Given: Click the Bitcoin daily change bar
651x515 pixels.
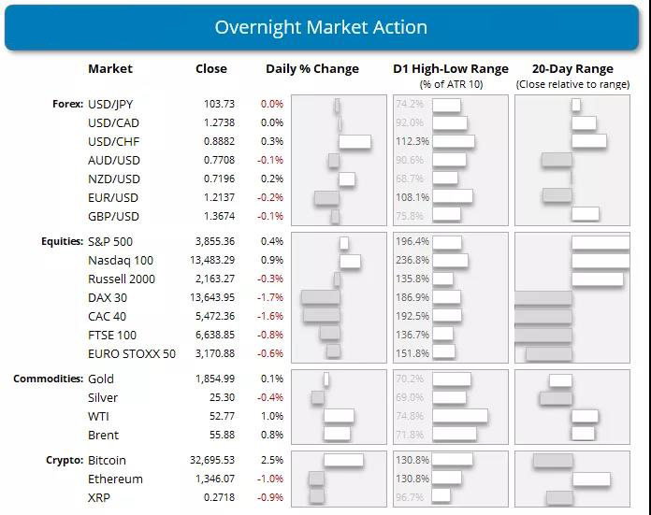Looking at the screenshot, I should [343, 460].
